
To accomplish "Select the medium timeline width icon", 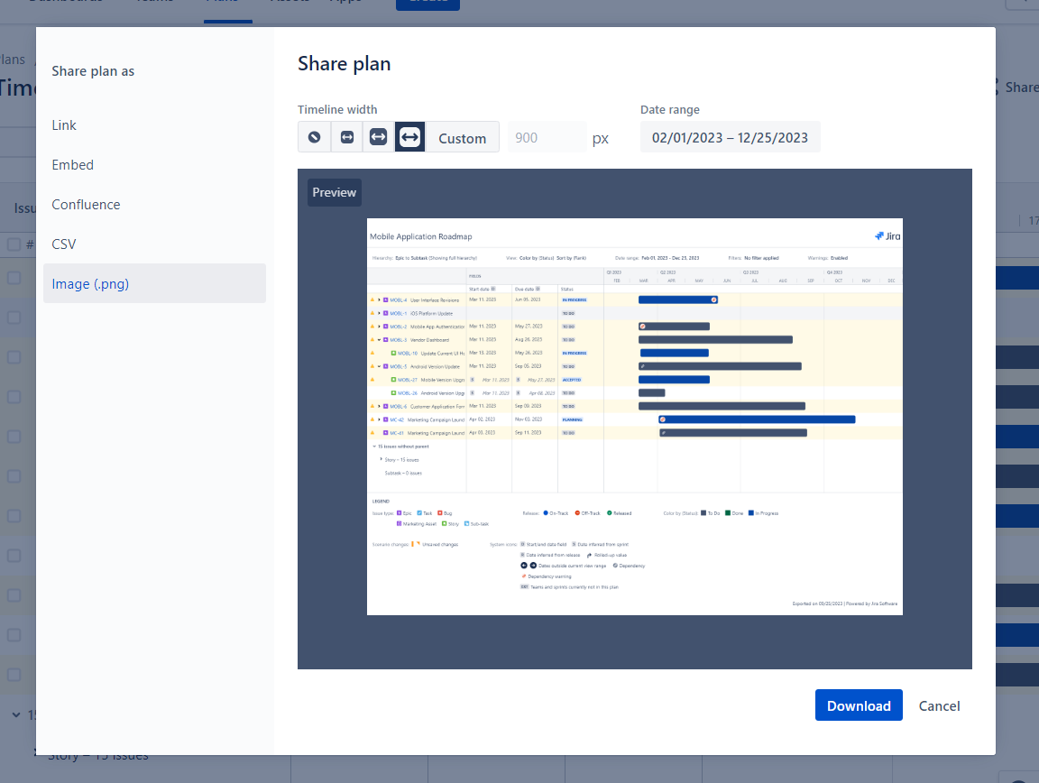I will [x=378, y=137].
